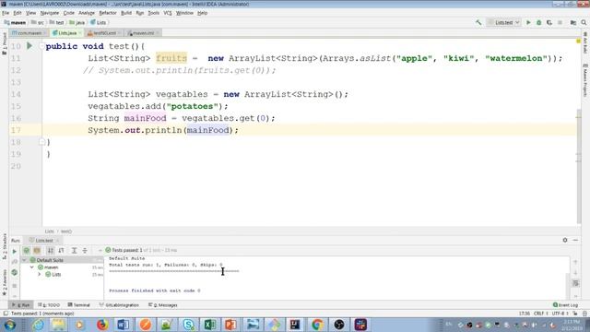Click the Run tool window tab at bottom
The height and width of the screenshot is (332, 590).
tap(20, 305)
